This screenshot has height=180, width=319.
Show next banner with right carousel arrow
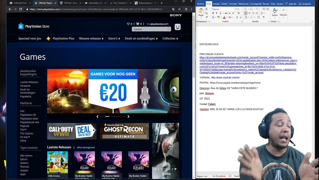tap(128, 116)
